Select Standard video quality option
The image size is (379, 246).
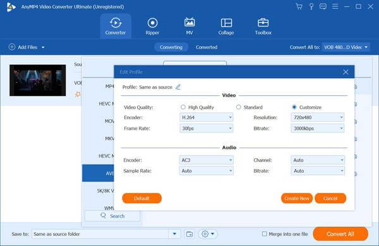pos(239,107)
